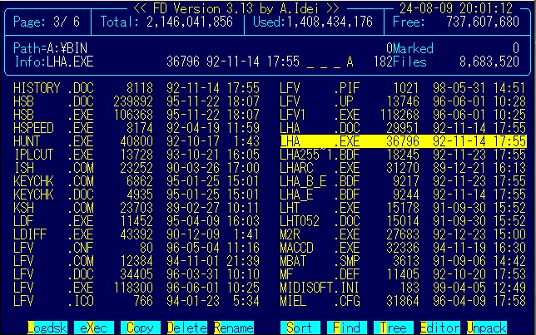This screenshot has width=536, height=335.
Task: Select the eXec command
Action: click(x=96, y=328)
